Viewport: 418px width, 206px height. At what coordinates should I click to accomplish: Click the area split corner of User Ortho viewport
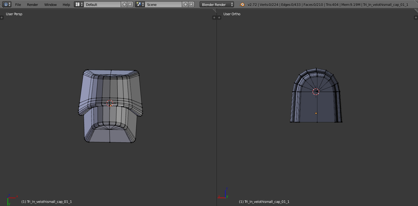click(x=416, y=11)
